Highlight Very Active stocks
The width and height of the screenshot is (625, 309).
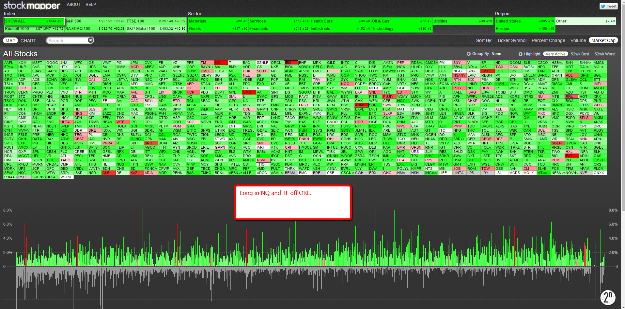(555, 54)
